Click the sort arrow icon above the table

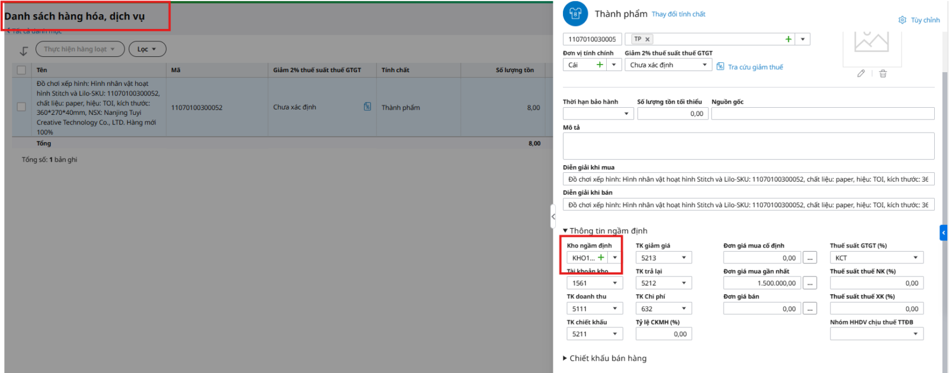24,51
